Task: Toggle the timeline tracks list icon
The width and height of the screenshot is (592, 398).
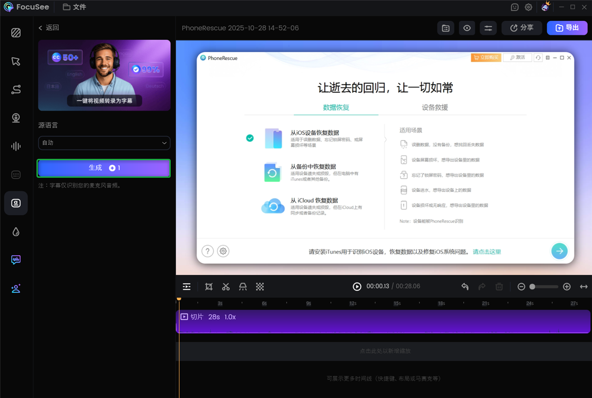Action: coord(186,287)
